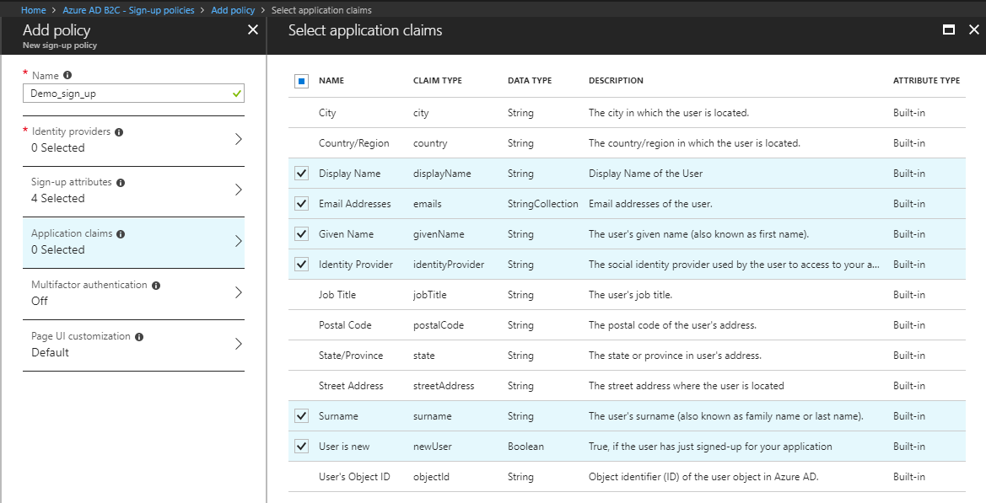The image size is (986, 503).
Task: Click the Sign-up attributes info icon
Action: 121,183
